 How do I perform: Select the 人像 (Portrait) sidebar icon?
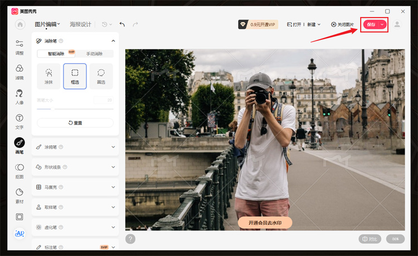(20, 96)
